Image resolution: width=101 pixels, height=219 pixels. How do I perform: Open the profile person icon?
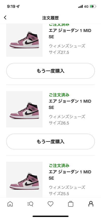point(91,204)
